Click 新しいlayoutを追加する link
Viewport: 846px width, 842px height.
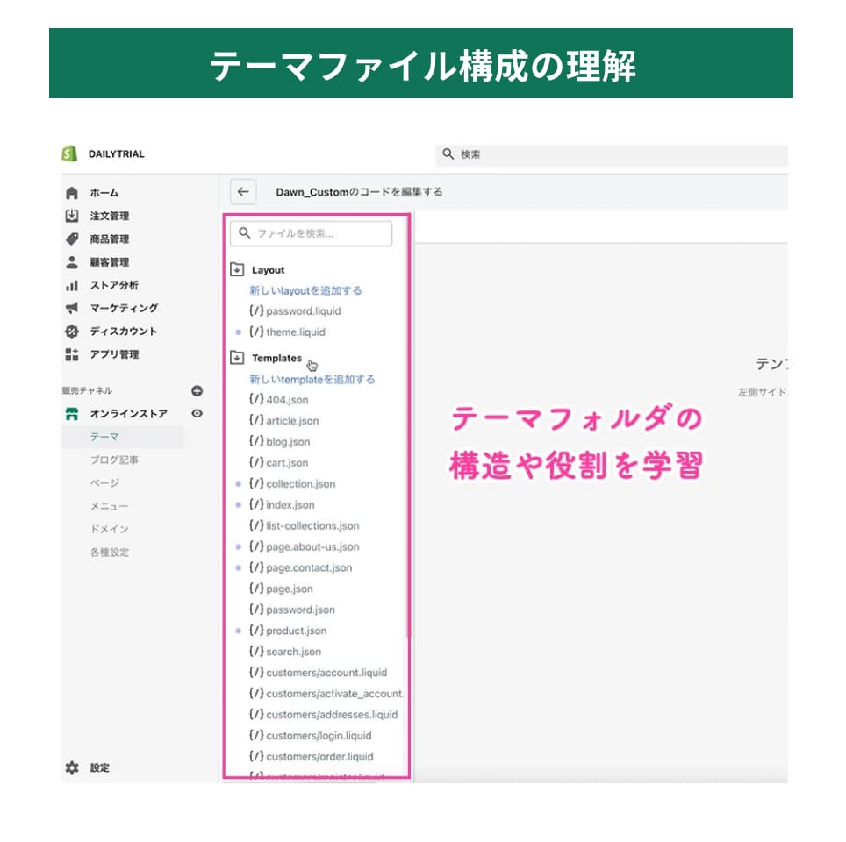tap(305, 290)
